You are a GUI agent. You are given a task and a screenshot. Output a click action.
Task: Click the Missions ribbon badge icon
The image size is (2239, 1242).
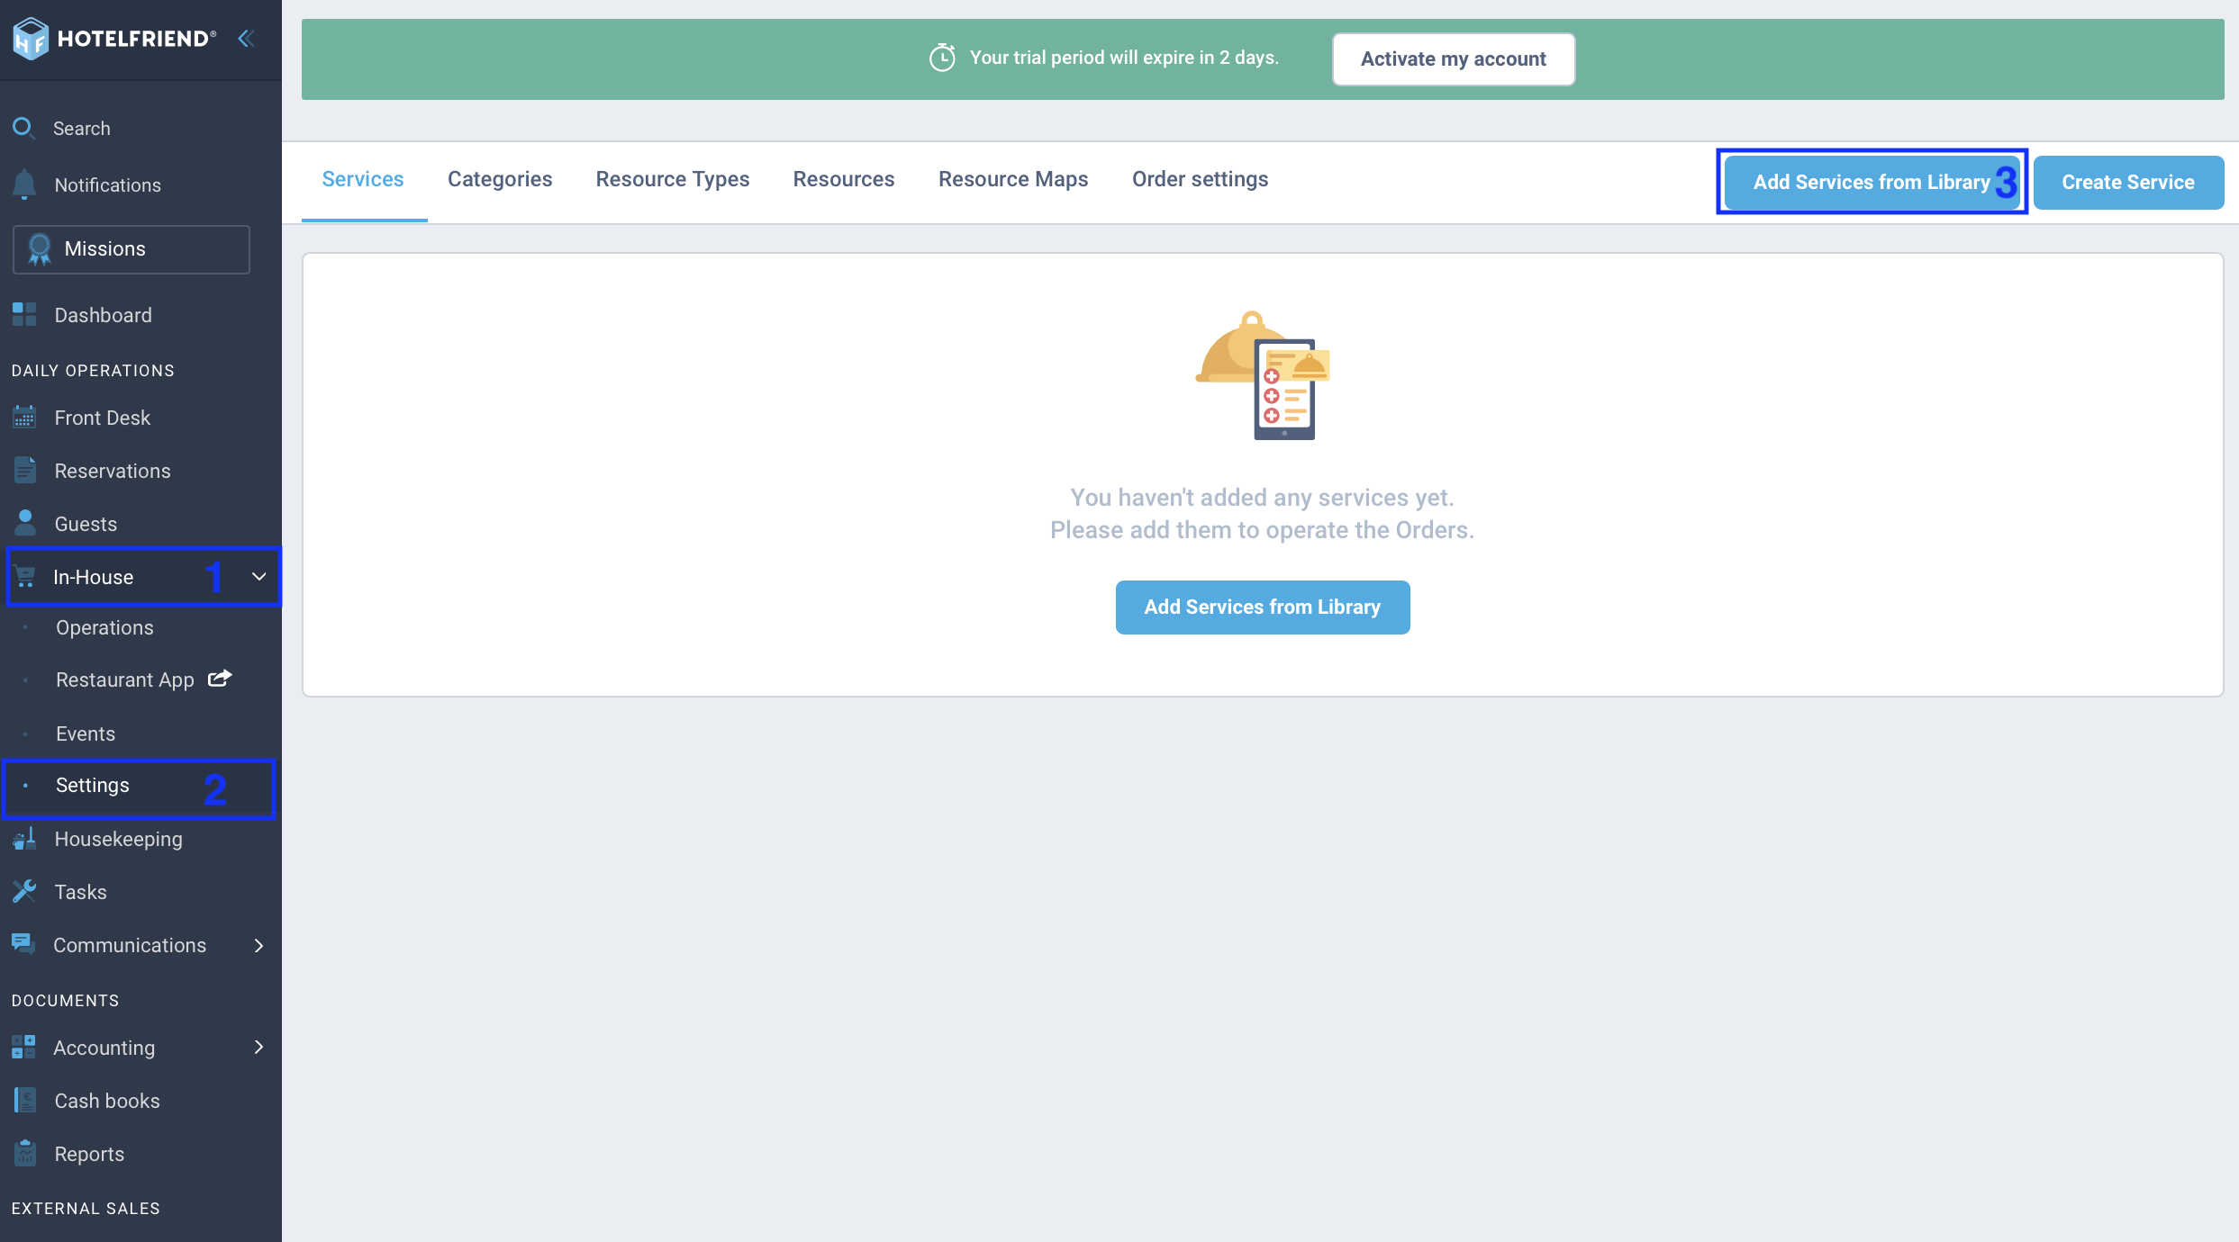tap(39, 249)
